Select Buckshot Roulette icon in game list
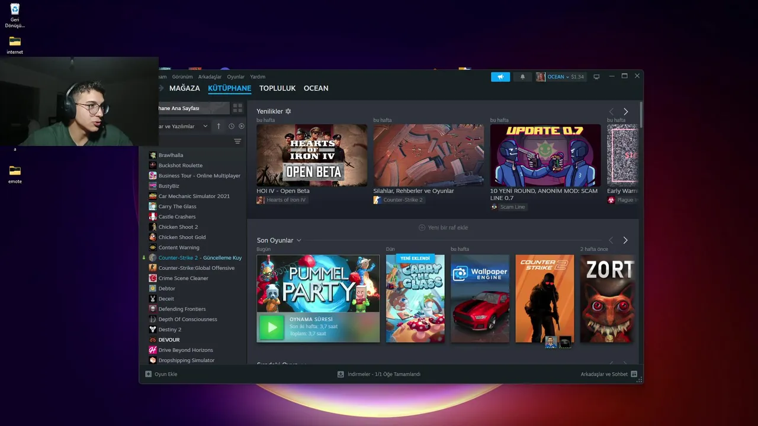Screen dimensions: 758x426 point(153,165)
